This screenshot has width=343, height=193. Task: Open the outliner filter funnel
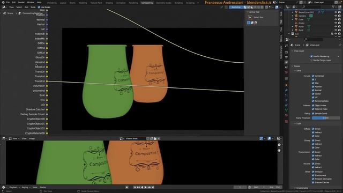click(333, 7)
